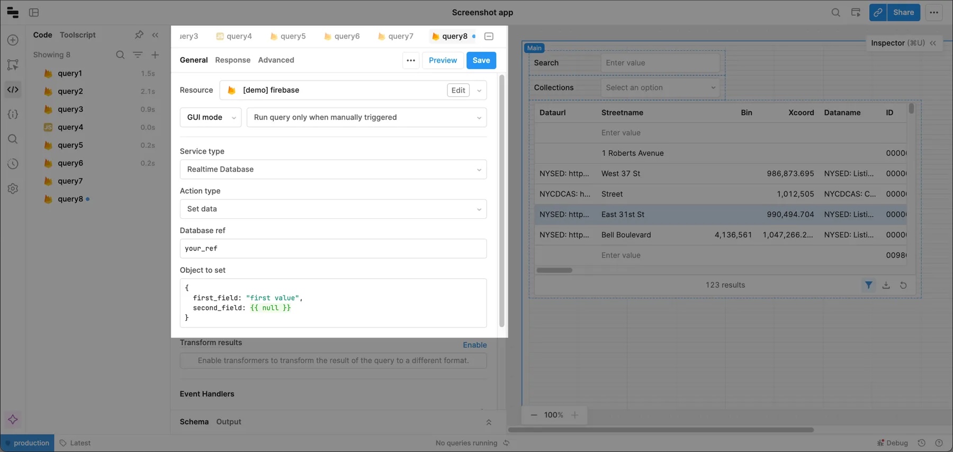The width and height of the screenshot is (953, 452).
Task: Switch to the Response tab
Action: pos(232,60)
